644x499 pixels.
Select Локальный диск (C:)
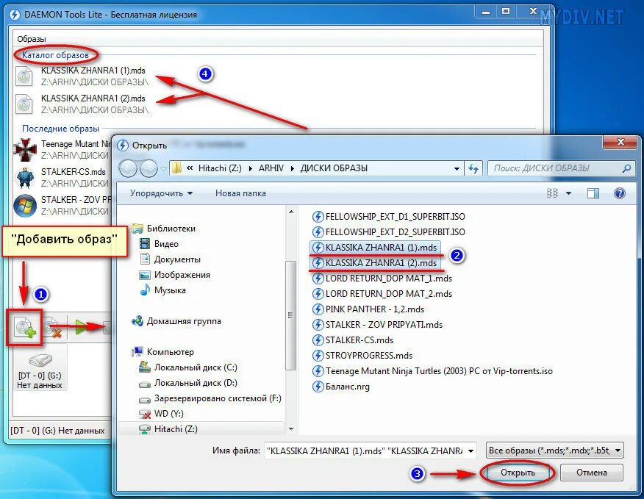pos(188,367)
